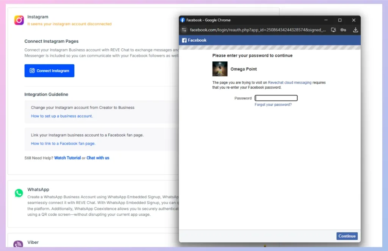Click the WhatsApp section title
Viewport: 388px width, 251px height.
pyautogui.click(x=38, y=189)
